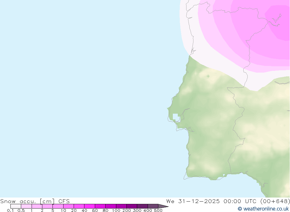Click the arrow-shaped above-500 legend swatch
The image size is (290, 212).
pos(163,206)
